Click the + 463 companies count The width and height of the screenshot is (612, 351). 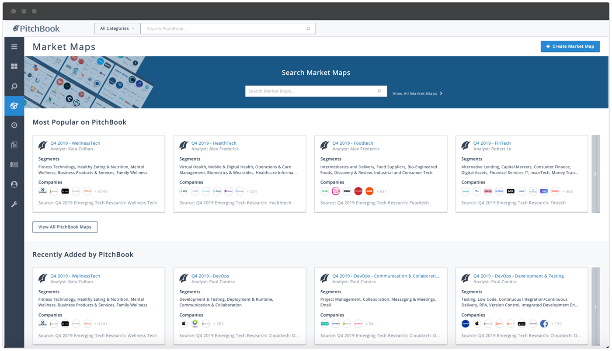pyautogui.click(x=567, y=191)
